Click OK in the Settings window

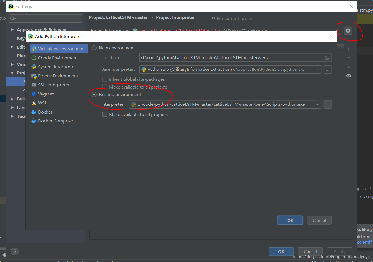pyautogui.click(x=281, y=251)
